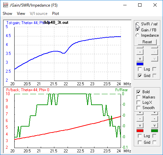Click the minus stepper above the blue swatch

[x=140, y=52]
